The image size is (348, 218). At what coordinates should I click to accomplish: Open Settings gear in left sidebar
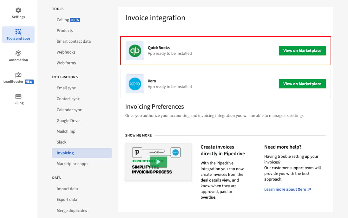pos(18,10)
